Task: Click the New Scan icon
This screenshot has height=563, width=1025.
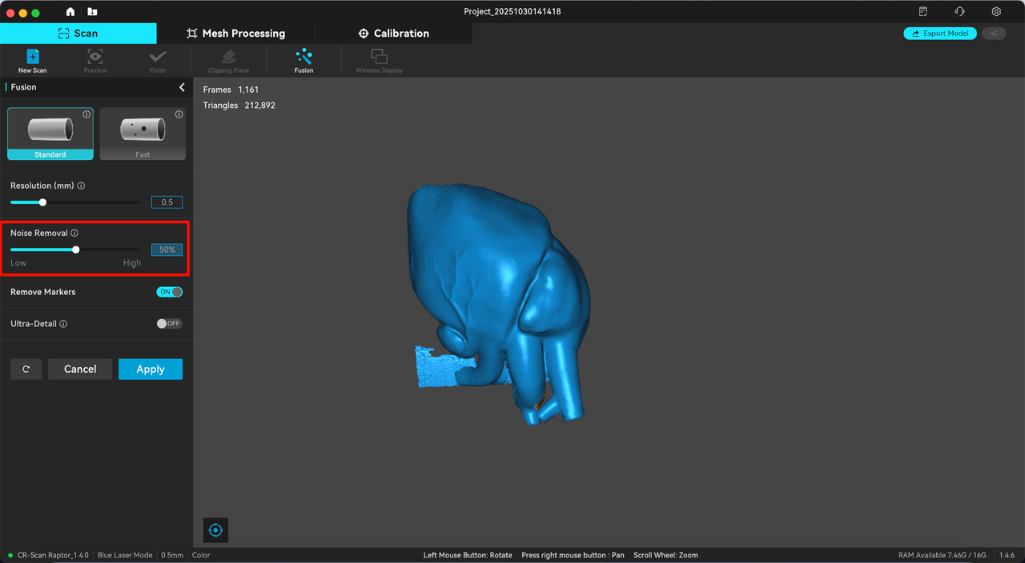Action: coord(33,57)
